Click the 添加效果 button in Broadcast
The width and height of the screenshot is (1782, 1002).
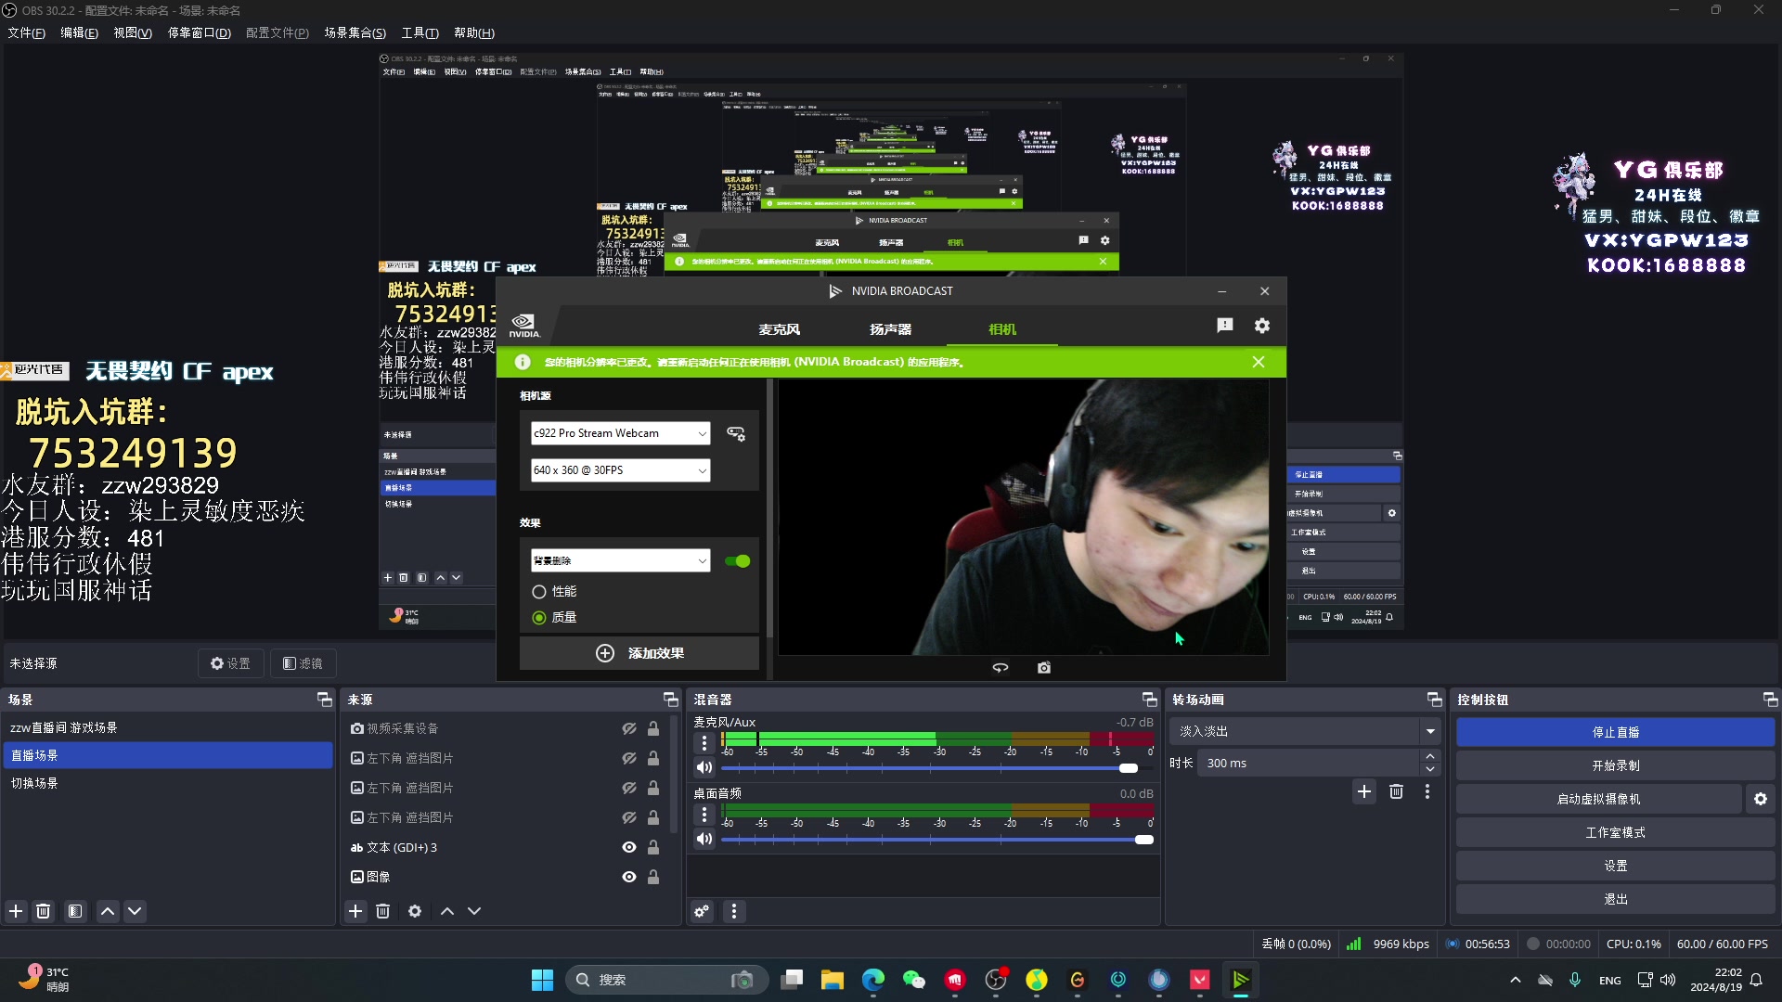point(639,653)
